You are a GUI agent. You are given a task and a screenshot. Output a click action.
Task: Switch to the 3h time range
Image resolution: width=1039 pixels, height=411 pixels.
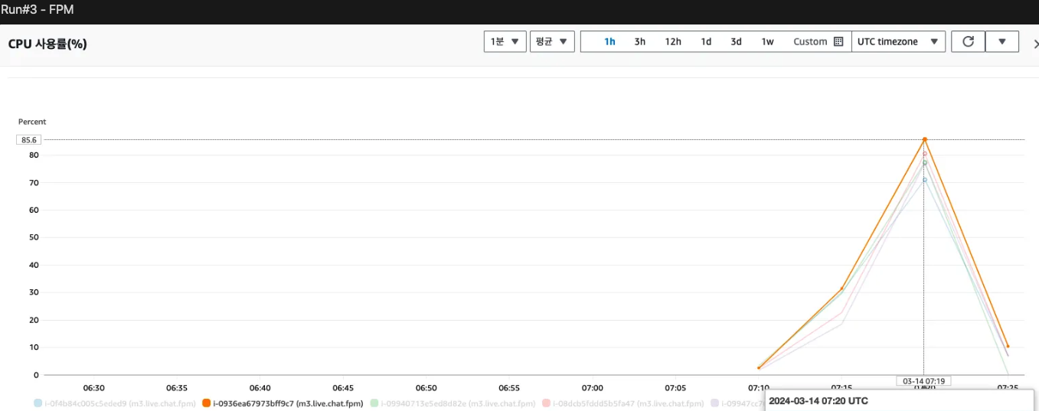[x=639, y=42]
